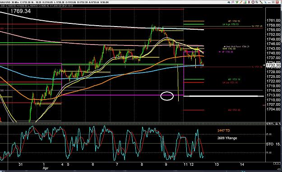Screen dimensions: 282x172
Task: Click the 1719.00 price axis label
Action: tap(273, 86)
